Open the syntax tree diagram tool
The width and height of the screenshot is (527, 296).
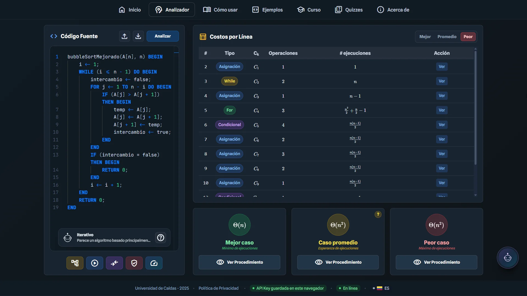[75, 263]
